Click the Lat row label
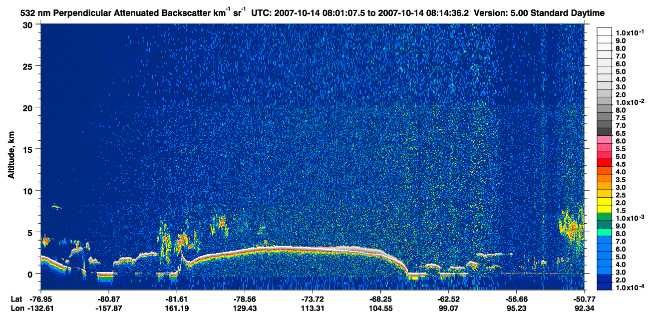This screenshot has height=333, width=649. pos(15,299)
